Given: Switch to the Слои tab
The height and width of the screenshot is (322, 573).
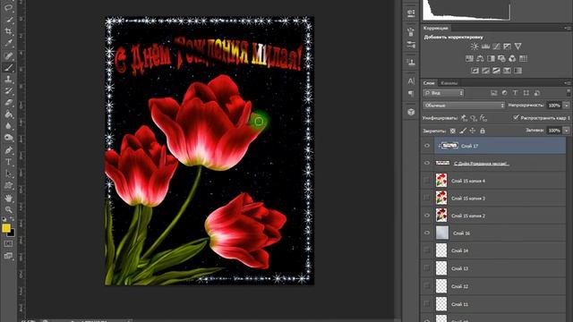Looking at the screenshot, I should 429,83.
